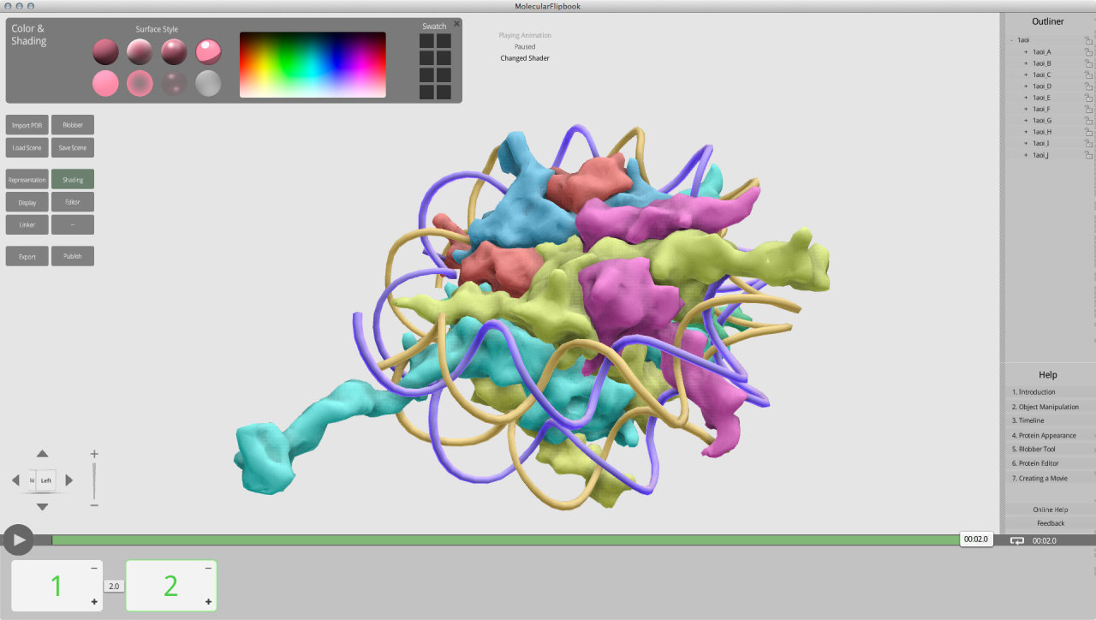Screen dimensions: 1096x620
Task: Expand the 1aoi_B chain node
Action: click(1026, 63)
